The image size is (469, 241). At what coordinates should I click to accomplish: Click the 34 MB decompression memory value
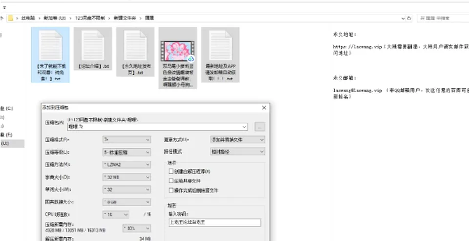(146, 239)
